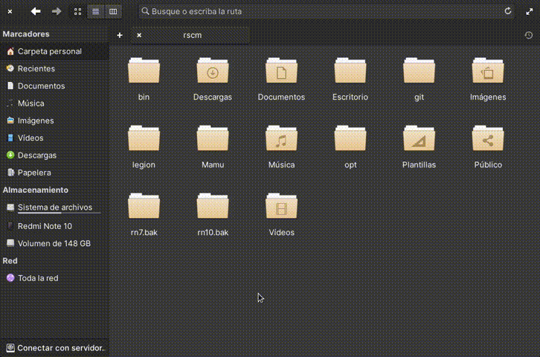Select the Mamu folder icon
The height and width of the screenshot is (357, 540).
click(x=213, y=138)
